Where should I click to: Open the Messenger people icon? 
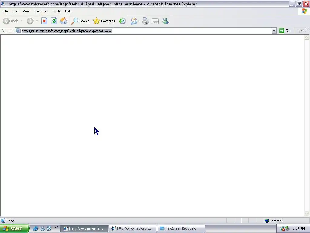tap(165, 21)
